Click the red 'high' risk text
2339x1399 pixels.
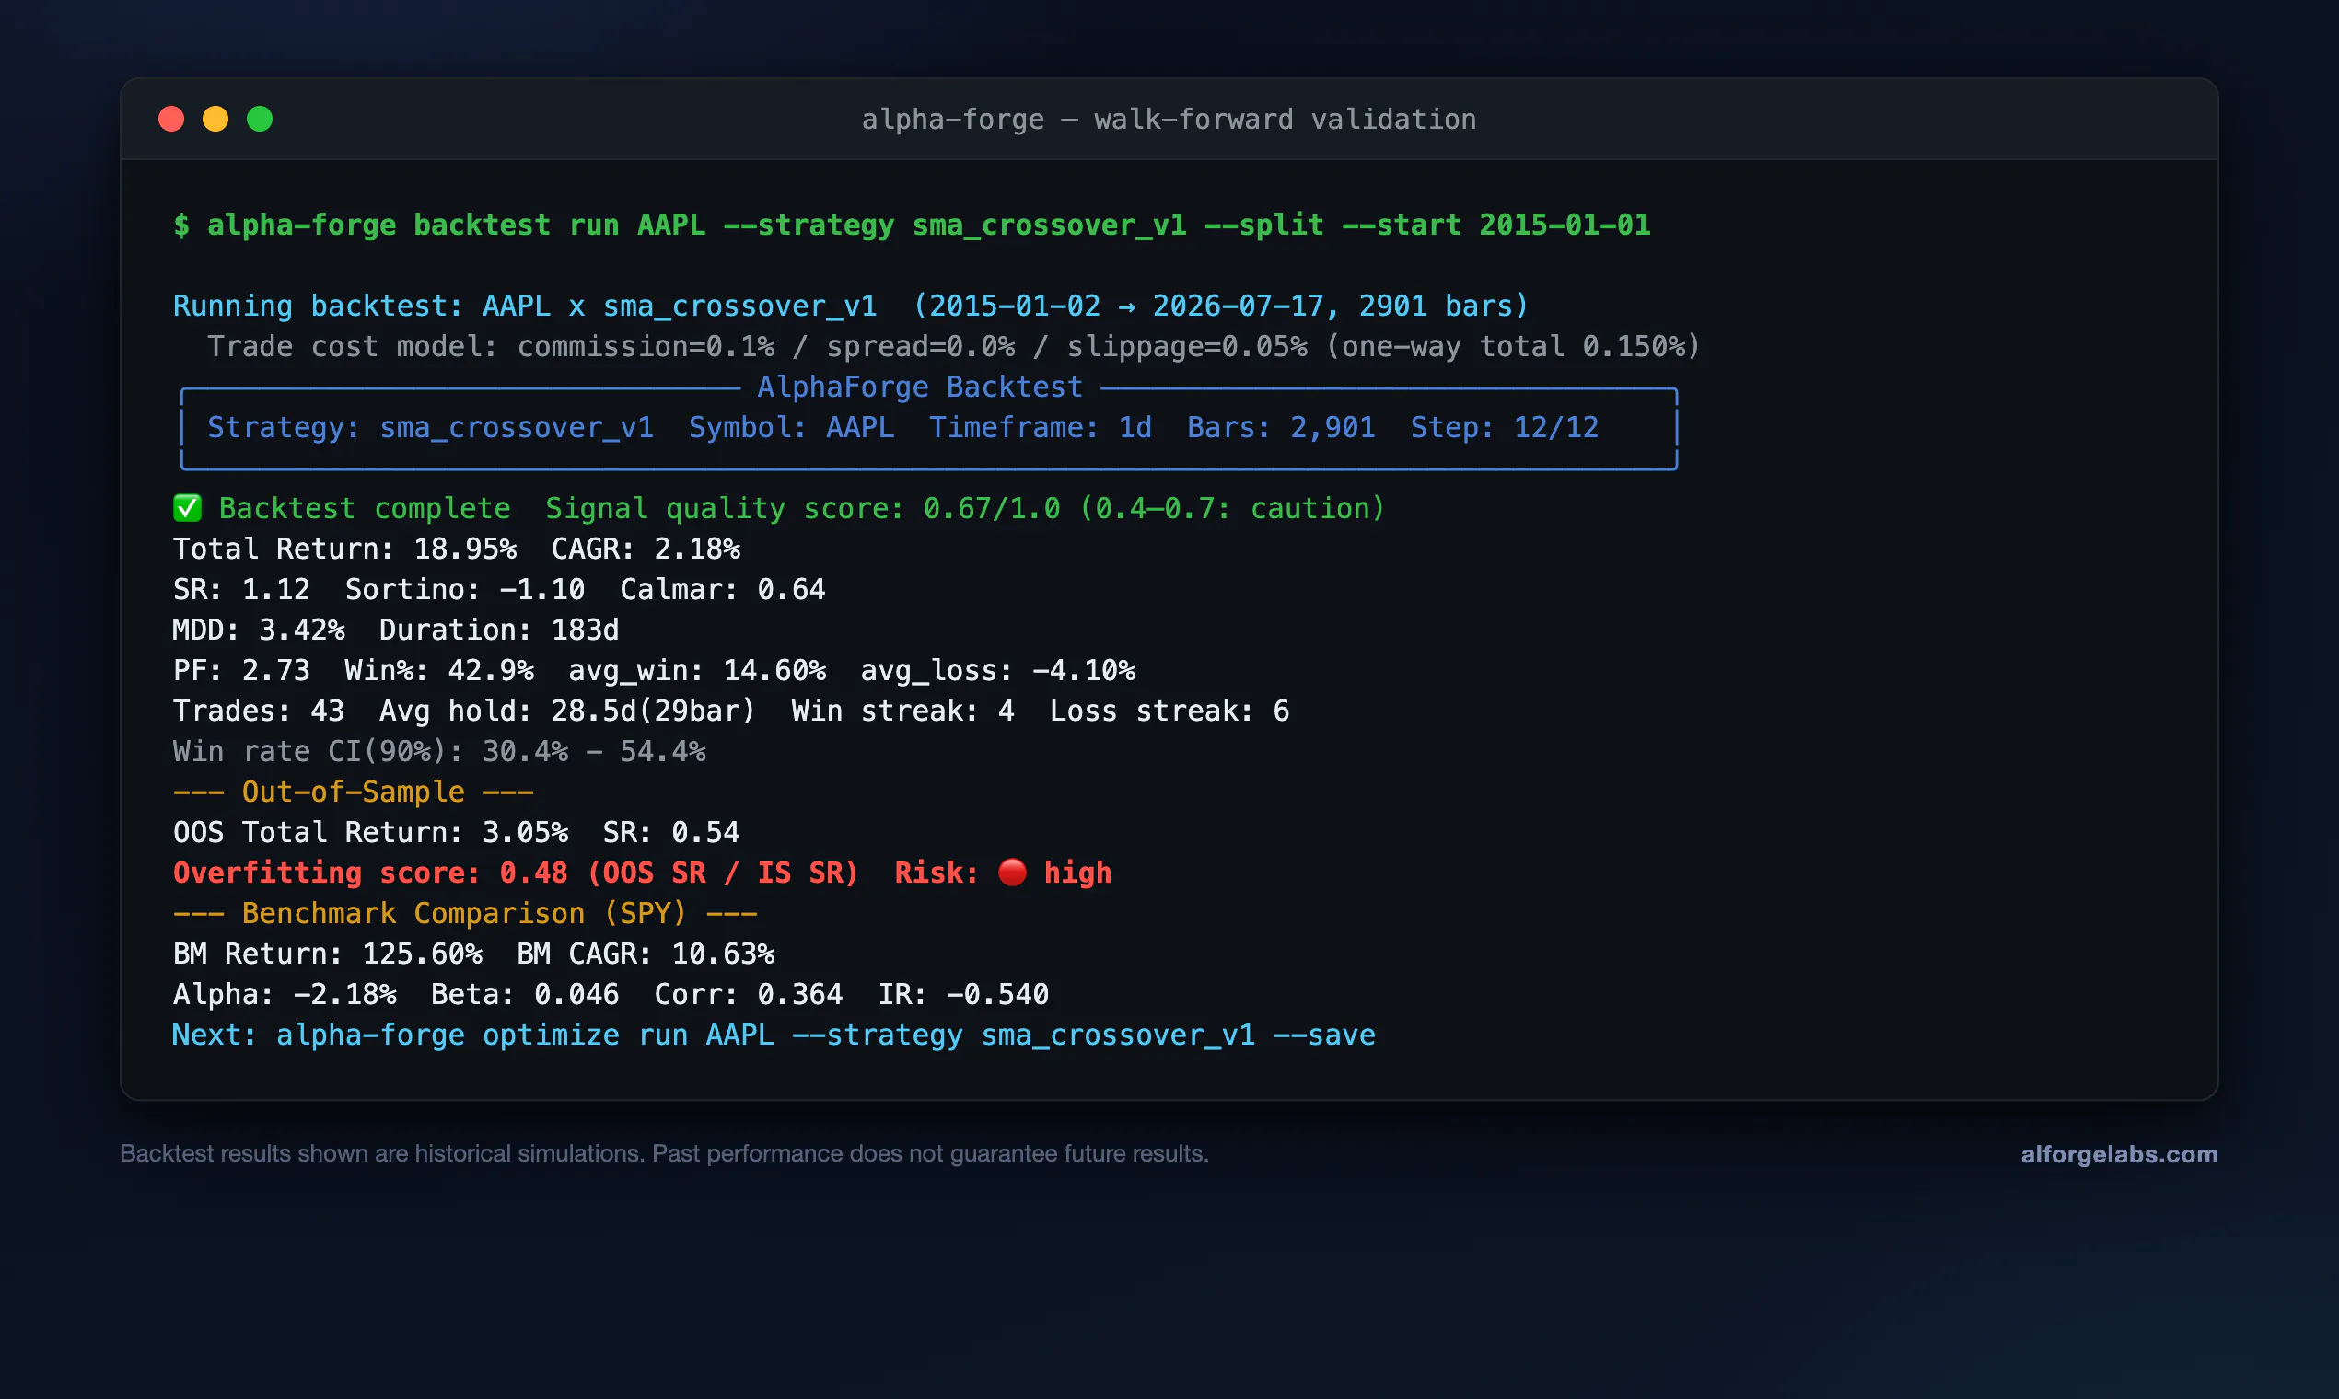click(1077, 873)
